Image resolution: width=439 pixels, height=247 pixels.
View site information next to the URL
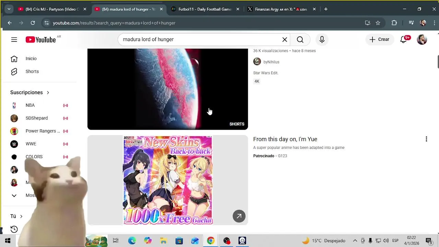47,23
